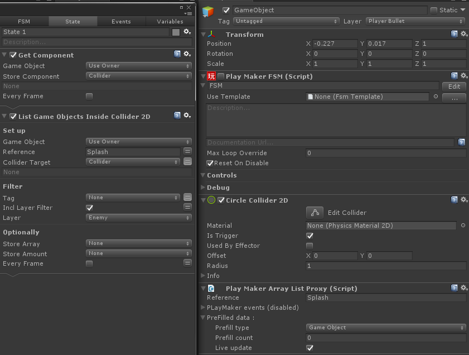This screenshot has width=469, height=355.
Task: Toggle variable mode for Reference field
Action: 187,151
